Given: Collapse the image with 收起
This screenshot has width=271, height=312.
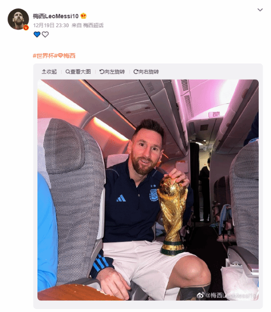Looking at the screenshot, I should pos(49,72).
